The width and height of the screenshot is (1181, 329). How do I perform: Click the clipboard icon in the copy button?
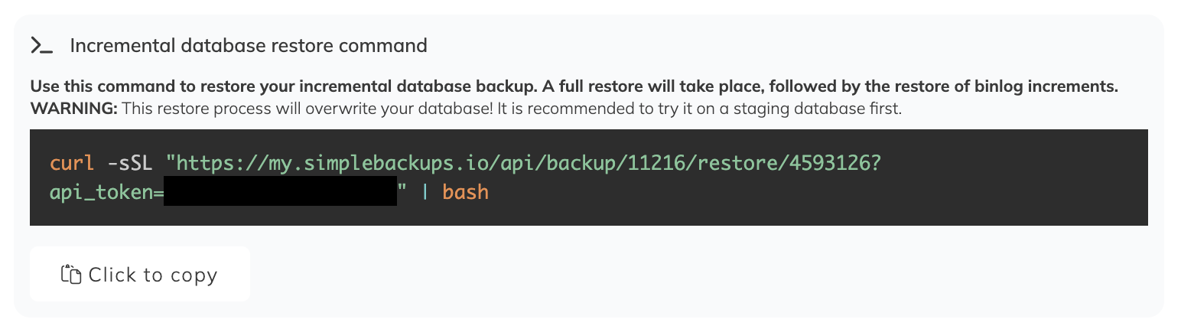tap(71, 275)
